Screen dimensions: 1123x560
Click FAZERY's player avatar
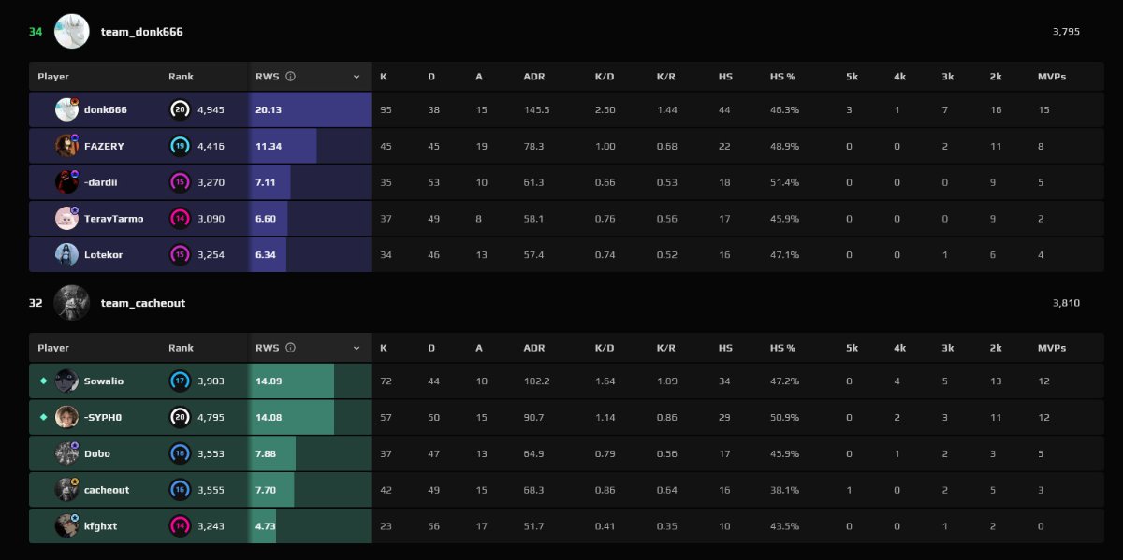pyautogui.click(x=66, y=146)
